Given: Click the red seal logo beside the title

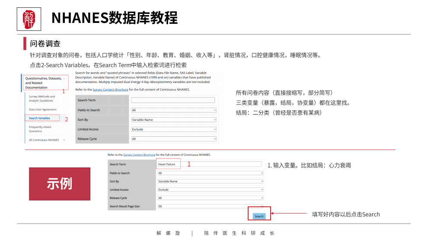Looking at the screenshot, I should click(x=29, y=19).
